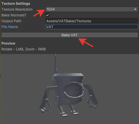Image resolution: width=139 pixels, height=124 pixels.
Task: Click the Texture Resolution dropdown arrow
Action: [135, 9]
